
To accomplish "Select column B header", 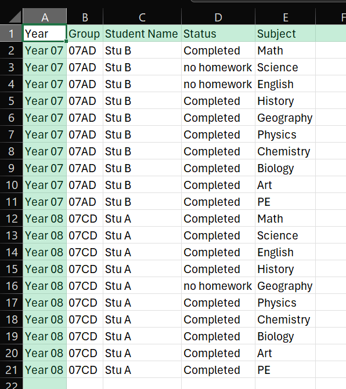I will (85, 17).
